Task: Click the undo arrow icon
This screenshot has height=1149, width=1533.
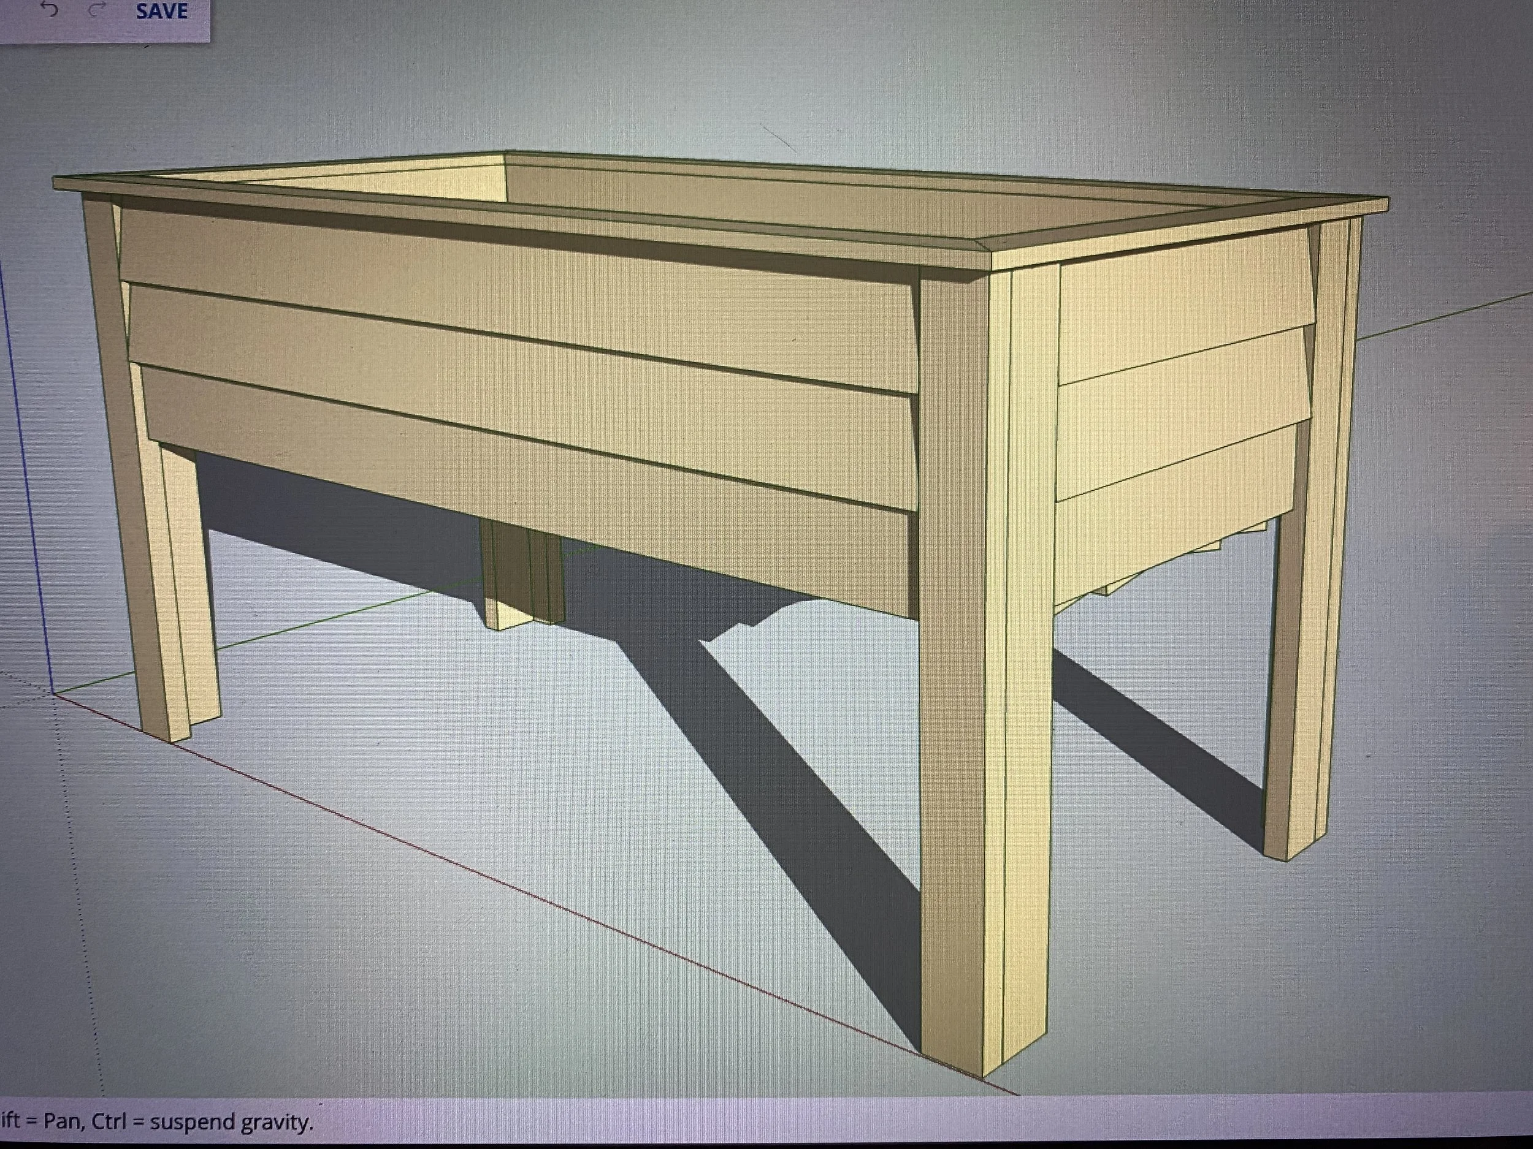Action: click(x=50, y=9)
